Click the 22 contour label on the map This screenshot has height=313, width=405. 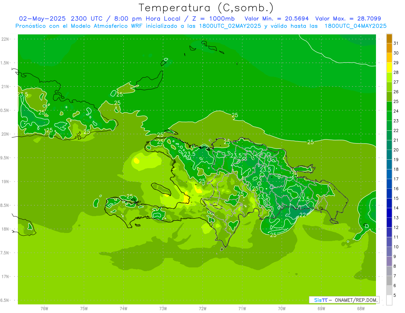click(303, 215)
